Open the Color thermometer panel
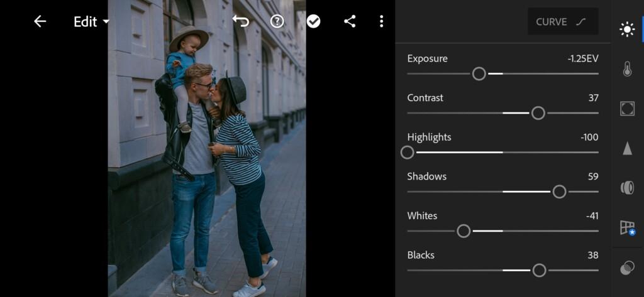Viewport: 644px width, 297px height. 627,69
